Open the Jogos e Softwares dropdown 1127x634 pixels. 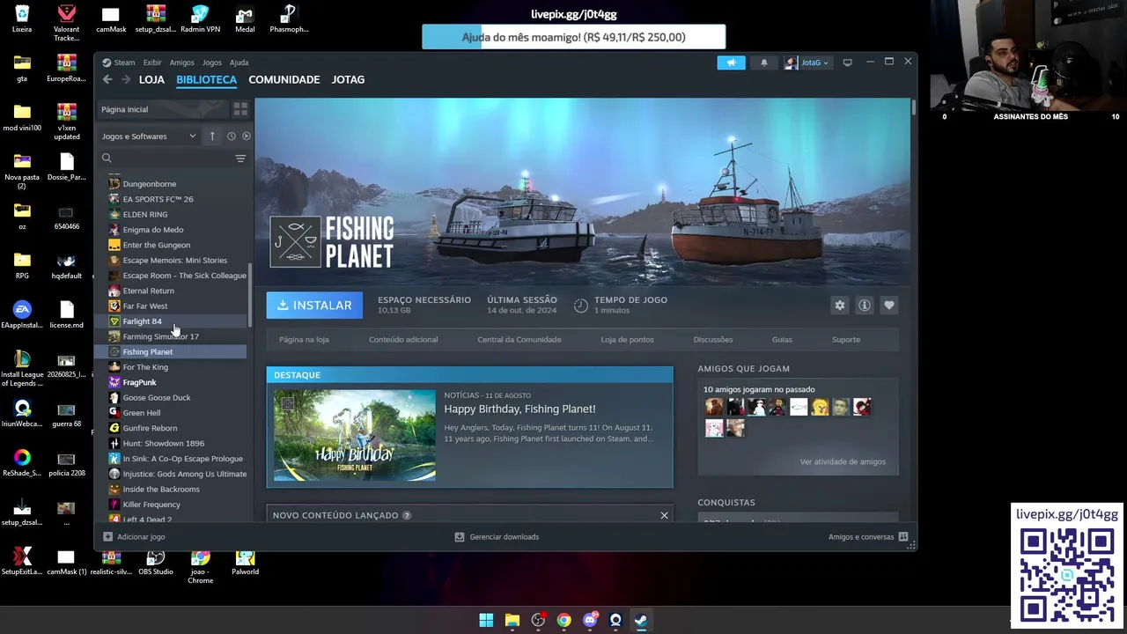148,136
